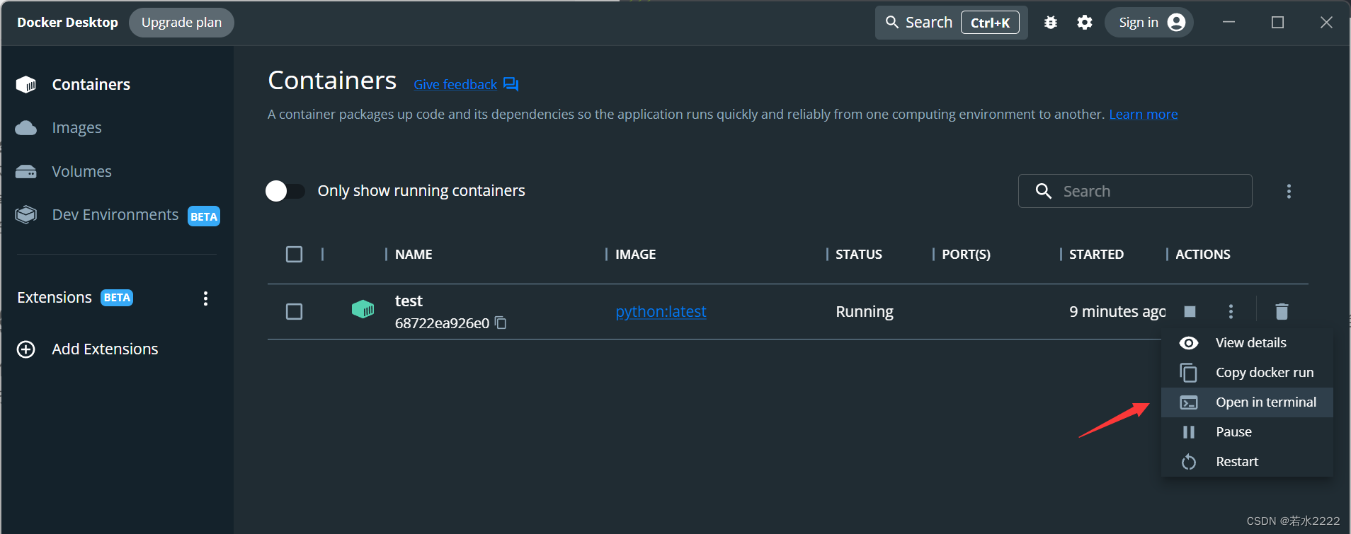Toggle Only show running containers switch

pos(285,191)
